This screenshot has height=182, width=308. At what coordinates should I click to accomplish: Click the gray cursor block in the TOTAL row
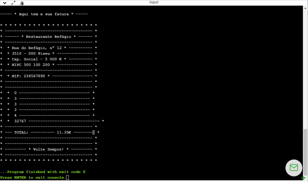click(93, 132)
